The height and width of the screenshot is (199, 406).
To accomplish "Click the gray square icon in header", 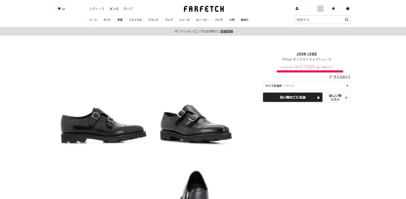I will click(320, 8).
